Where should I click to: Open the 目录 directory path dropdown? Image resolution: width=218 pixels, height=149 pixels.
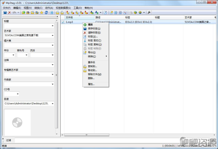pos(53,103)
